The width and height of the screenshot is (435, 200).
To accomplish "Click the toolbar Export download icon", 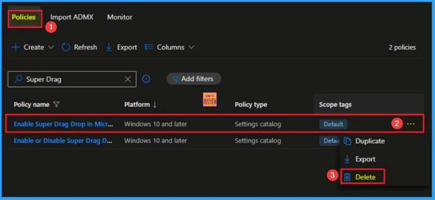I will tap(109, 47).
